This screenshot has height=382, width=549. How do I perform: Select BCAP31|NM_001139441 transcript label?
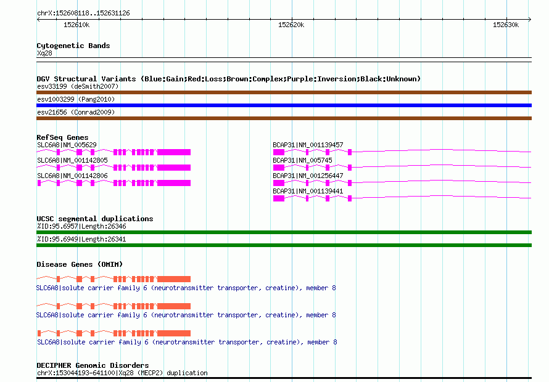coord(308,191)
